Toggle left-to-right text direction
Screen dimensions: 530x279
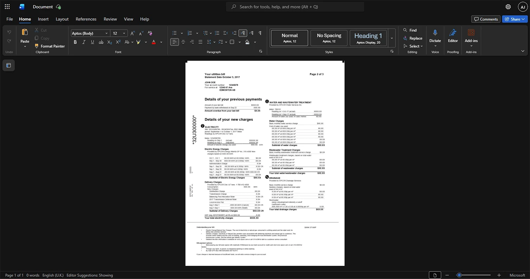tap(243, 33)
